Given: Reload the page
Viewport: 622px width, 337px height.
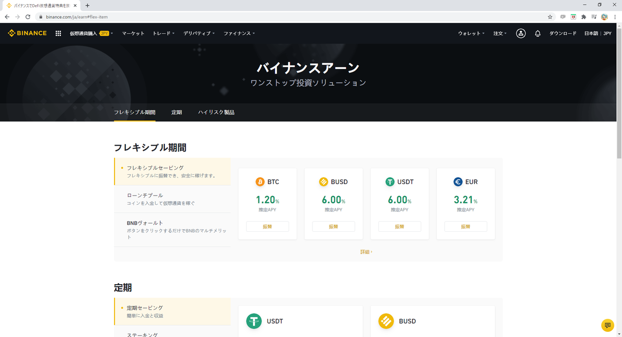Looking at the screenshot, I should point(27,17).
